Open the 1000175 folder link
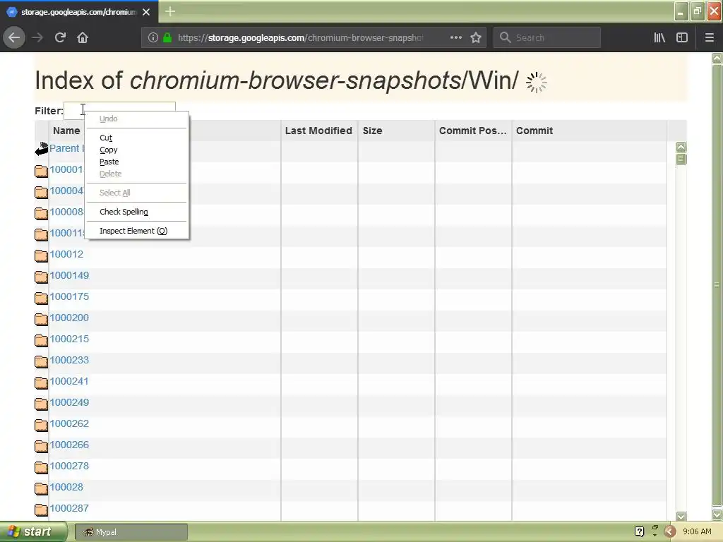 69,297
